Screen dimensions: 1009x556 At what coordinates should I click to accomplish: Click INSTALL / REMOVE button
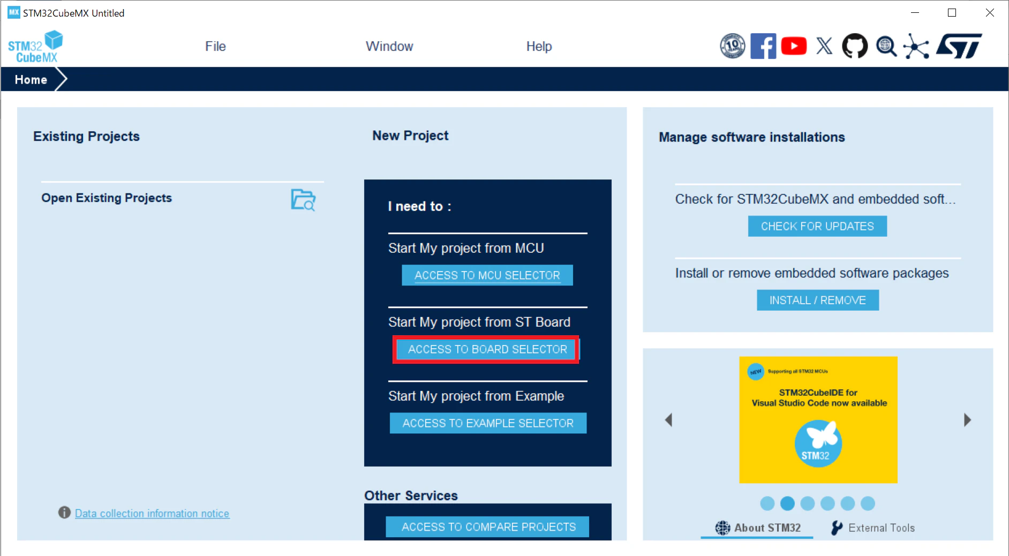point(818,300)
